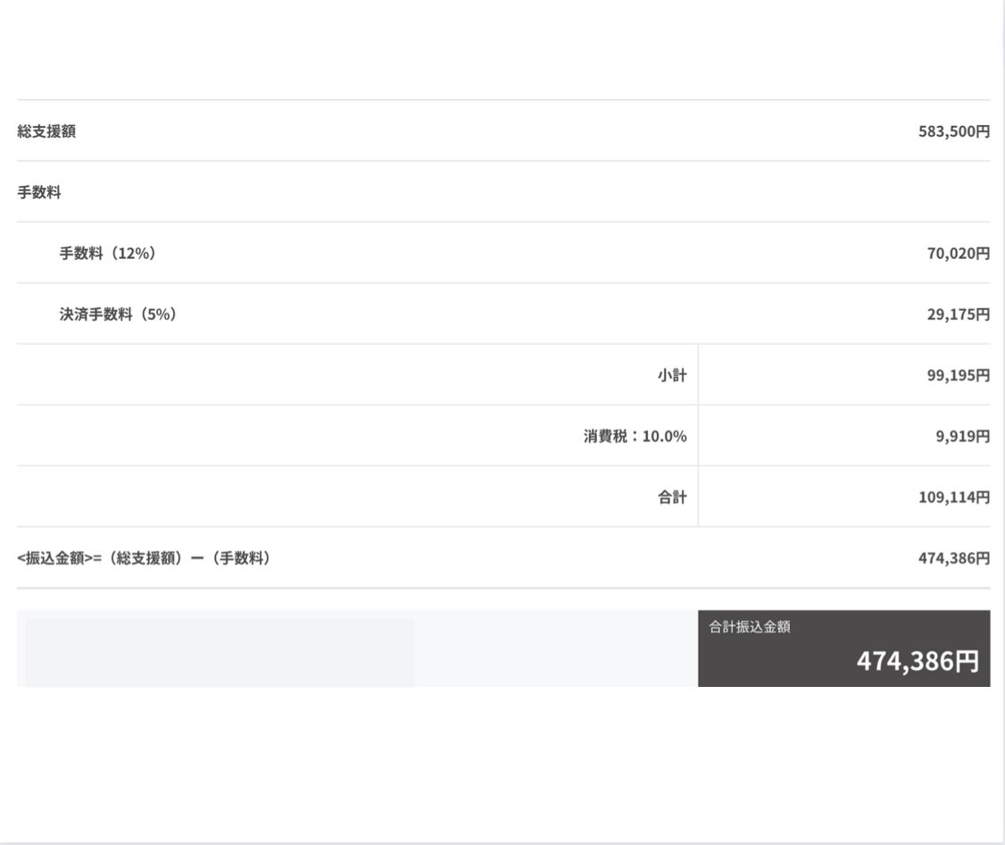Click the 総支援額 row label

pos(46,131)
